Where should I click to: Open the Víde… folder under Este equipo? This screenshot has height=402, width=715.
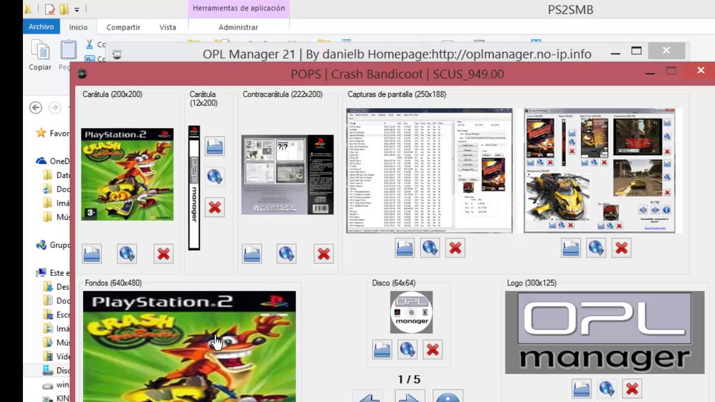pyautogui.click(x=56, y=357)
